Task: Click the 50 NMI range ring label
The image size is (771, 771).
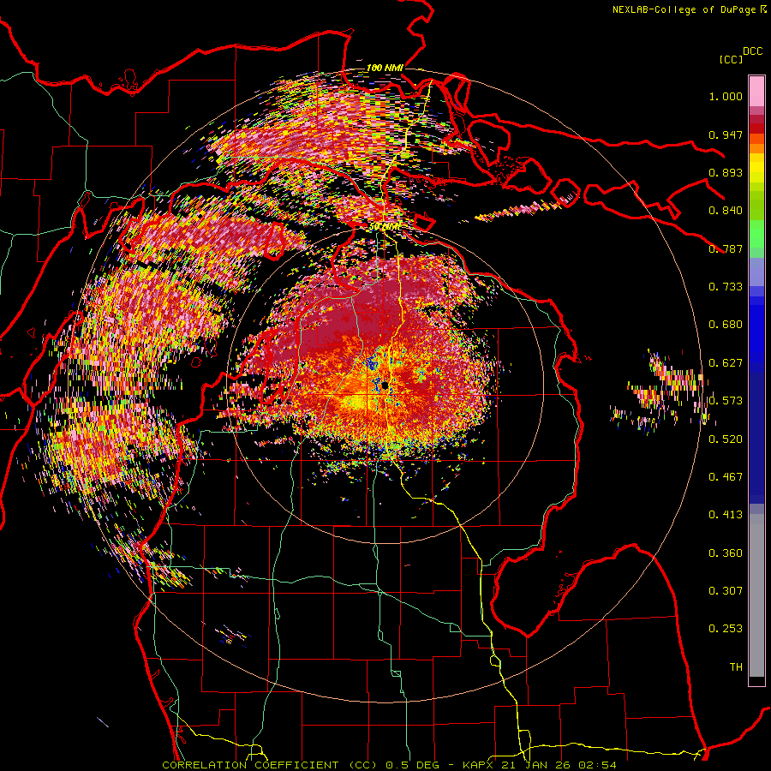Action: coord(385,227)
